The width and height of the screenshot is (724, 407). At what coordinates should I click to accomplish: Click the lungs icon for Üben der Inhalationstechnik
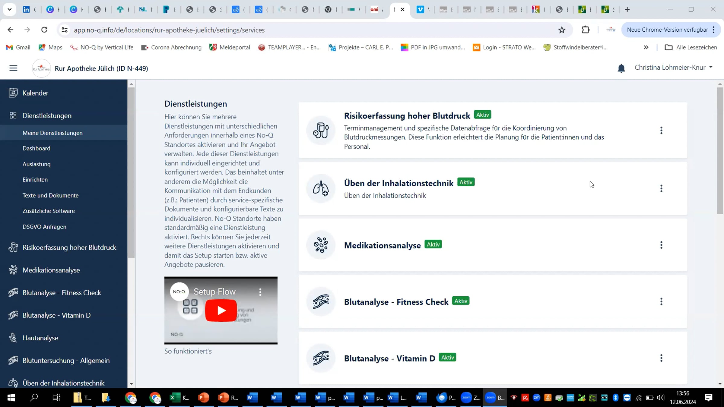[321, 189]
